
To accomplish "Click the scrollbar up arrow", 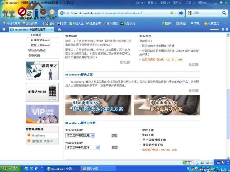I will click(x=228, y=35).
